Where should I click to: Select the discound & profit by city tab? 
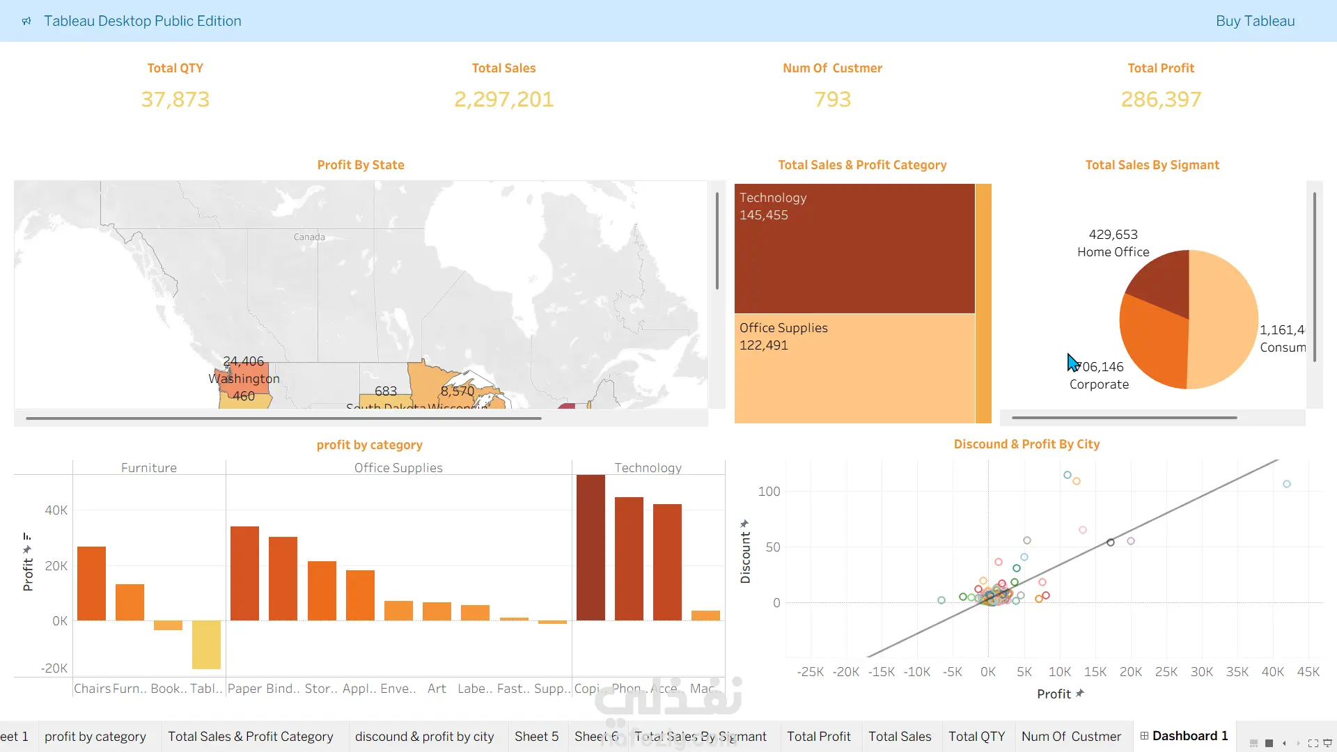point(425,736)
